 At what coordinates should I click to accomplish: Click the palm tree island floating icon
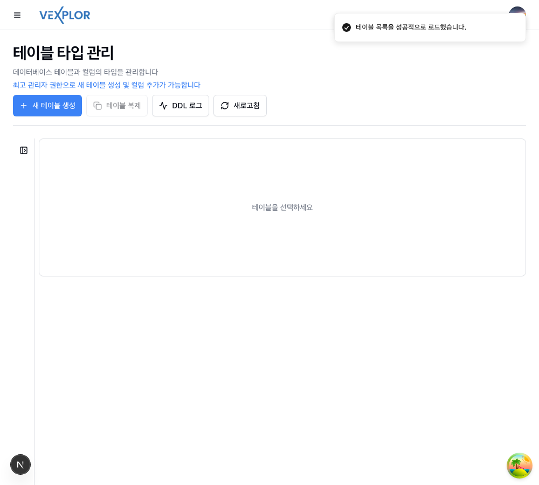pos(520,466)
